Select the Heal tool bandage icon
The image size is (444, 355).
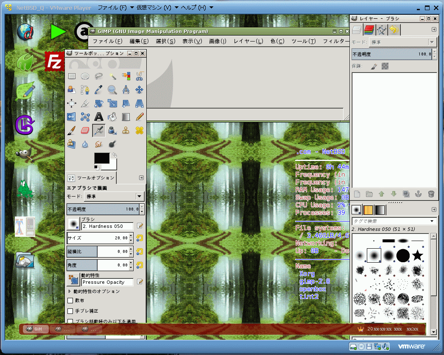pos(140,130)
